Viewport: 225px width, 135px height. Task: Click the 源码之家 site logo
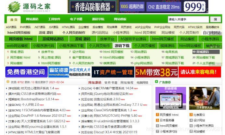coord(29,7)
